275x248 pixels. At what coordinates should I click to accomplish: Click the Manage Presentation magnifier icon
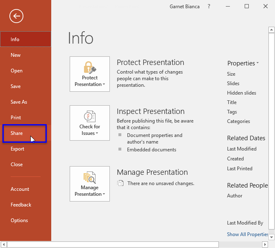[89, 177]
